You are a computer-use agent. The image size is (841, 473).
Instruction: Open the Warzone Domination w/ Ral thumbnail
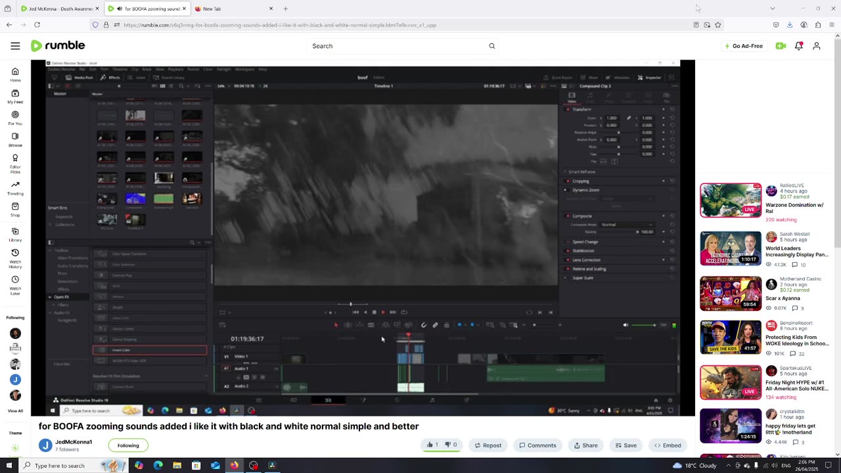pos(731,200)
